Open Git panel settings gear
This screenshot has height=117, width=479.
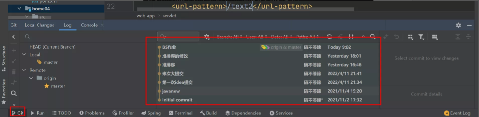point(458,25)
